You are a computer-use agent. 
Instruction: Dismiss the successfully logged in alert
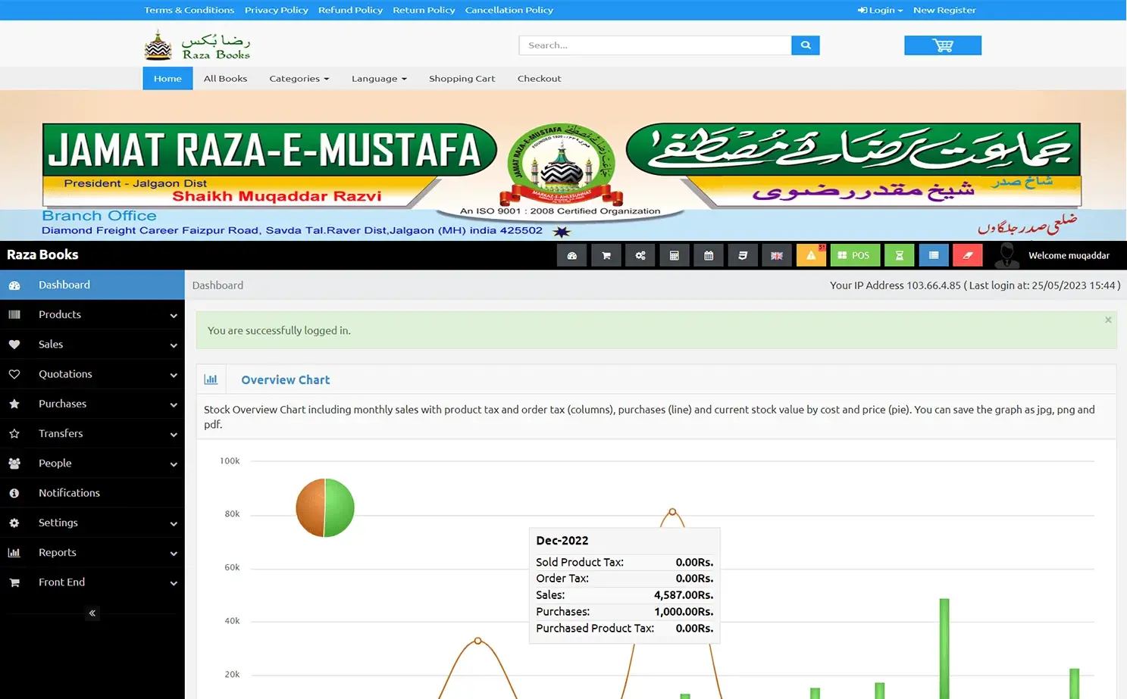(x=1107, y=320)
